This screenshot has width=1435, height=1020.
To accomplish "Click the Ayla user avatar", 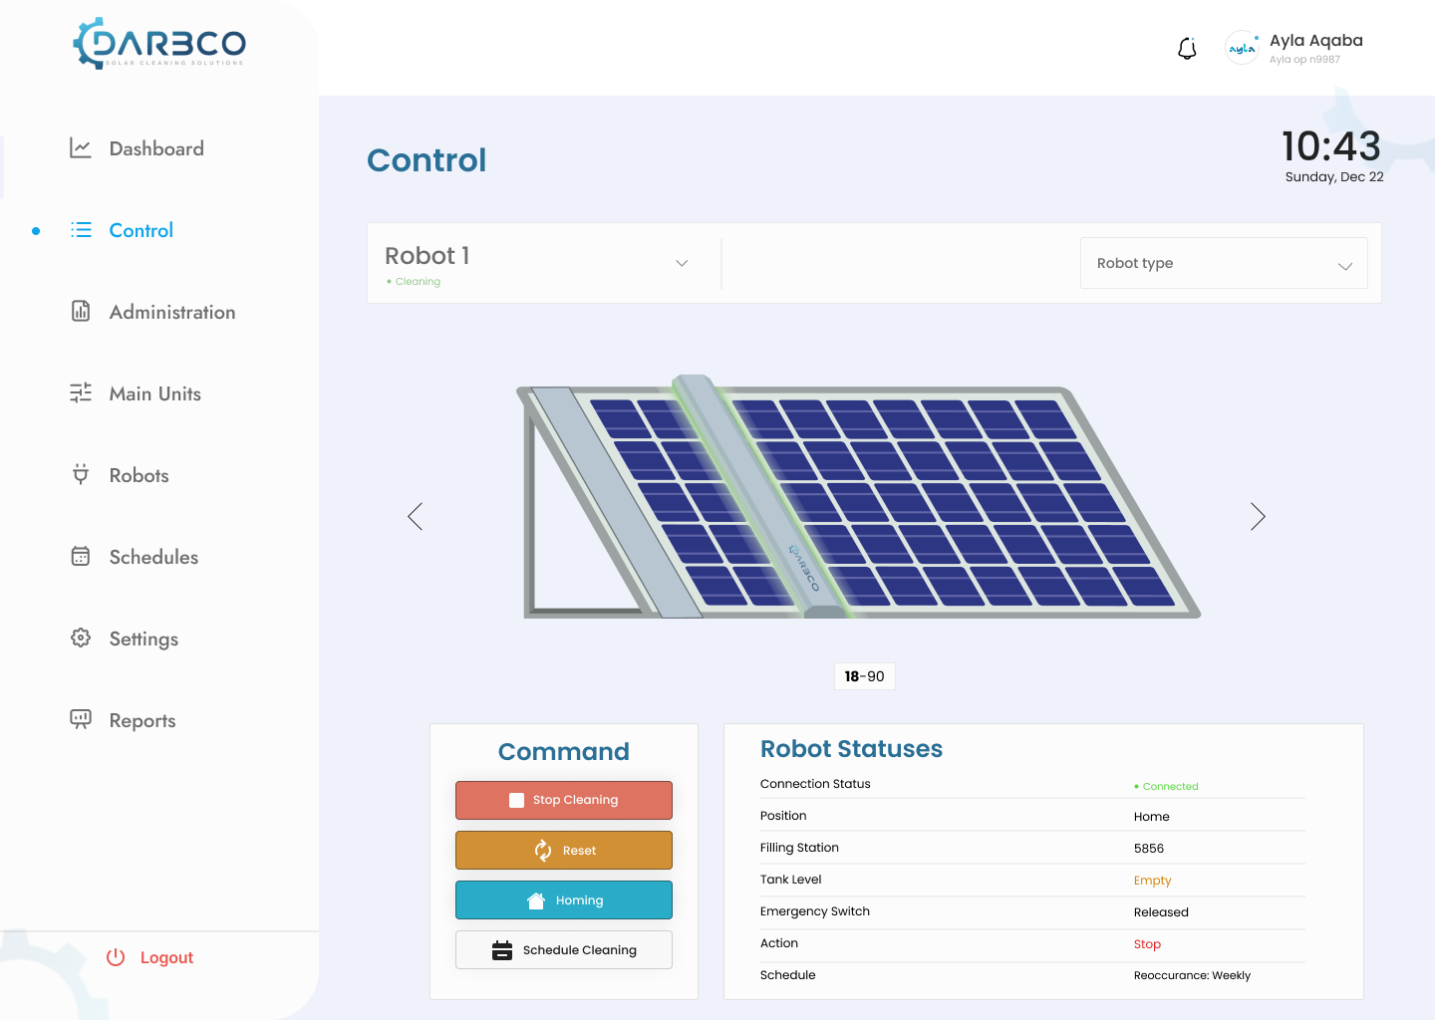I will click(x=1242, y=48).
